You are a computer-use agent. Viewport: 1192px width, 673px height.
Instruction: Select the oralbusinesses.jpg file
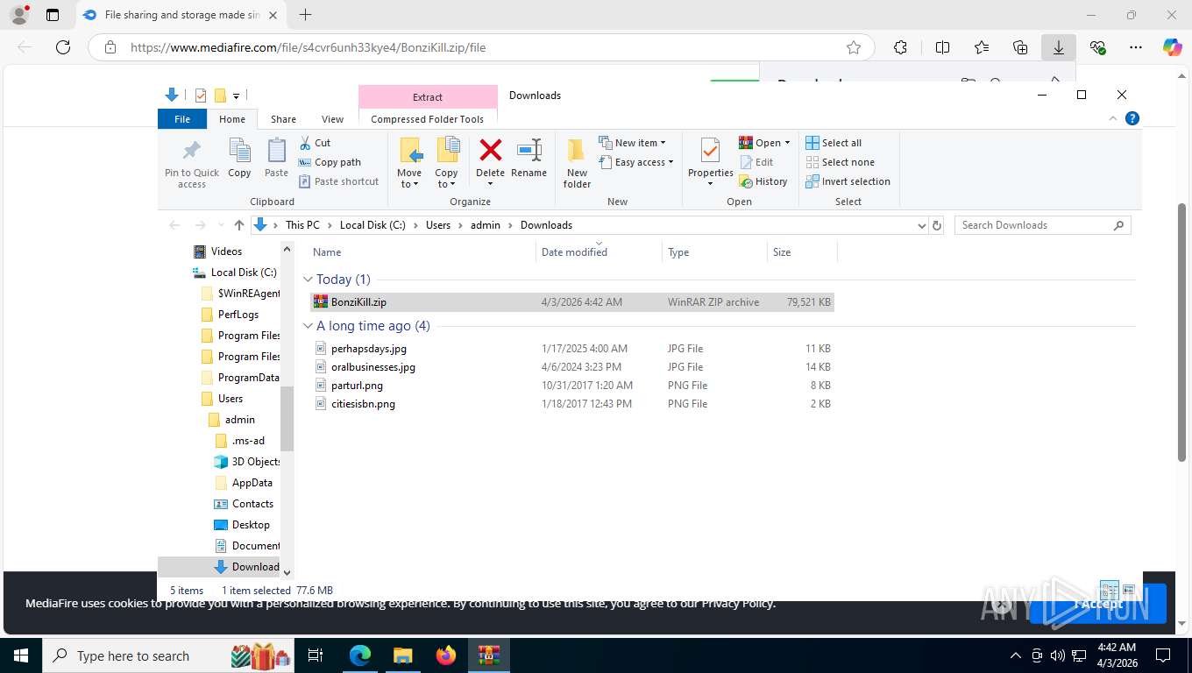click(572, 367)
